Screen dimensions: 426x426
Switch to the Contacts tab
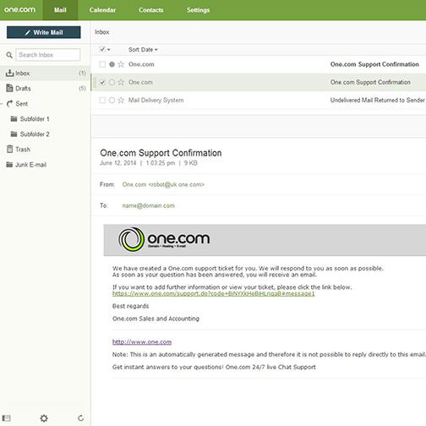click(151, 10)
